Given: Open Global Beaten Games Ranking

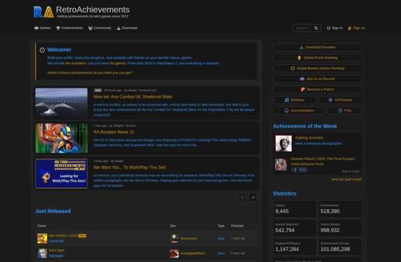Looking at the screenshot, I should pos(317,68).
